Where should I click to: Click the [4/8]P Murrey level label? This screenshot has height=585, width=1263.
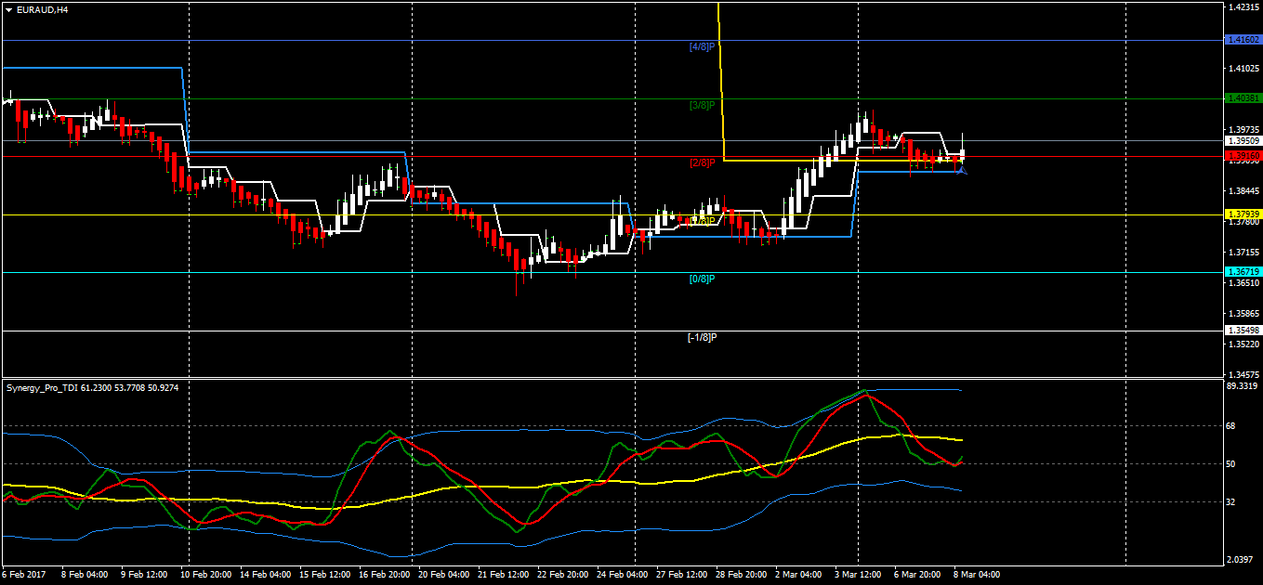(x=702, y=45)
